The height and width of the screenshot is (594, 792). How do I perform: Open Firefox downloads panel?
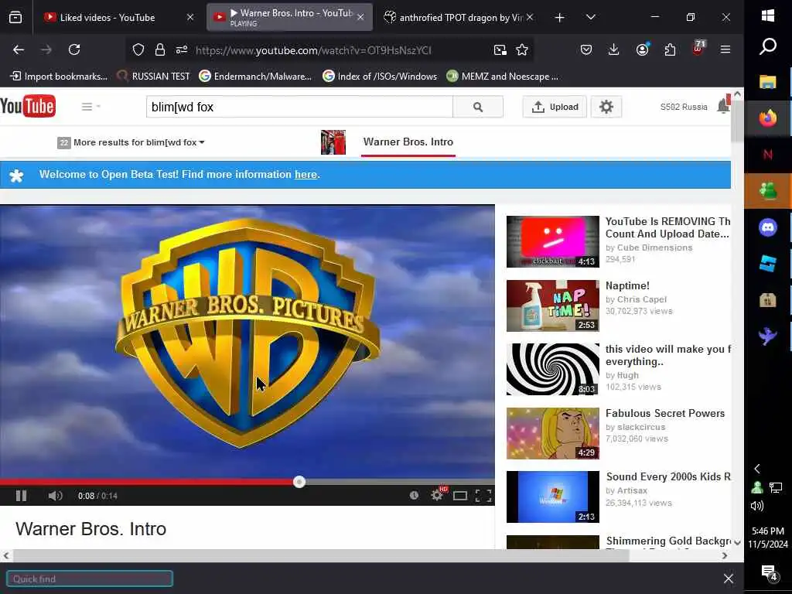[613, 49]
